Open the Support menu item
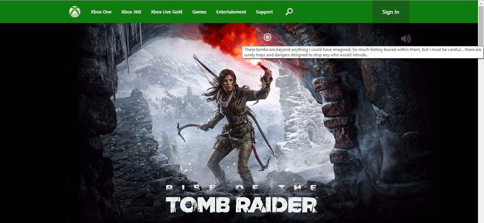The width and height of the screenshot is (484, 223). click(x=264, y=12)
